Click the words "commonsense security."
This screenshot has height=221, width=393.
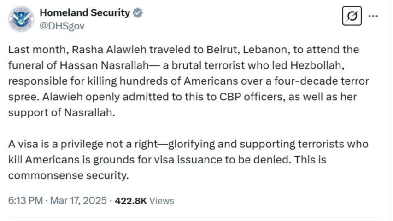pos(67,175)
